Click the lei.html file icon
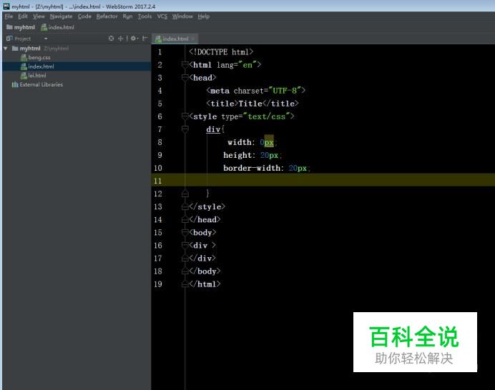Image resolution: width=495 pixels, height=390 pixels. pyautogui.click(x=24, y=76)
